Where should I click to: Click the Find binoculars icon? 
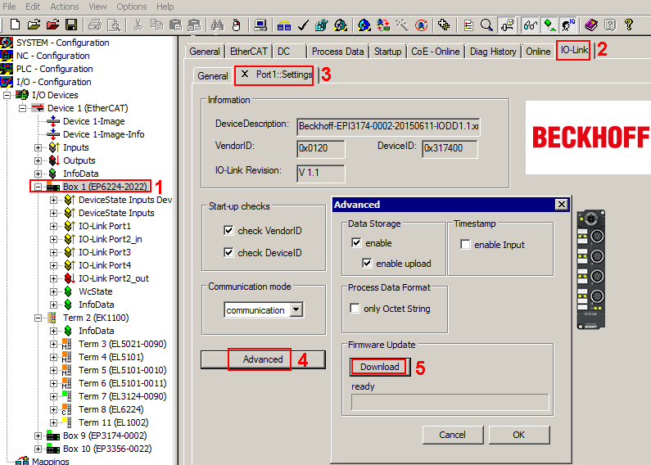click(x=217, y=25)
